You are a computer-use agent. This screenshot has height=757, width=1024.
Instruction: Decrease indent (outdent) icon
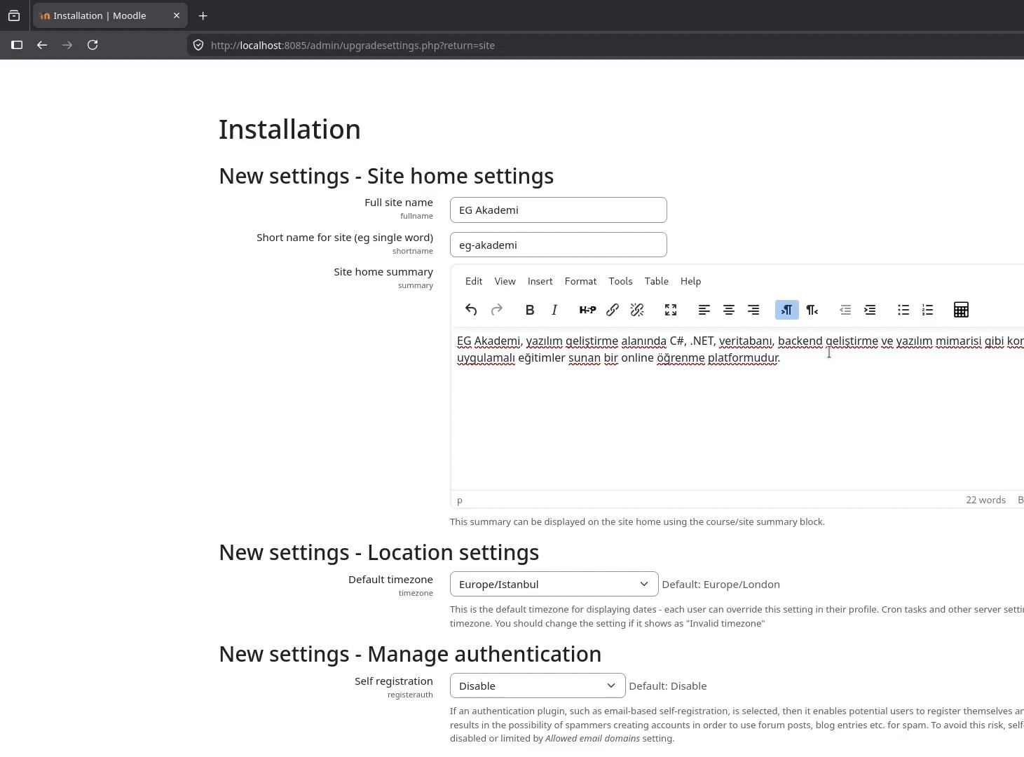845,310
